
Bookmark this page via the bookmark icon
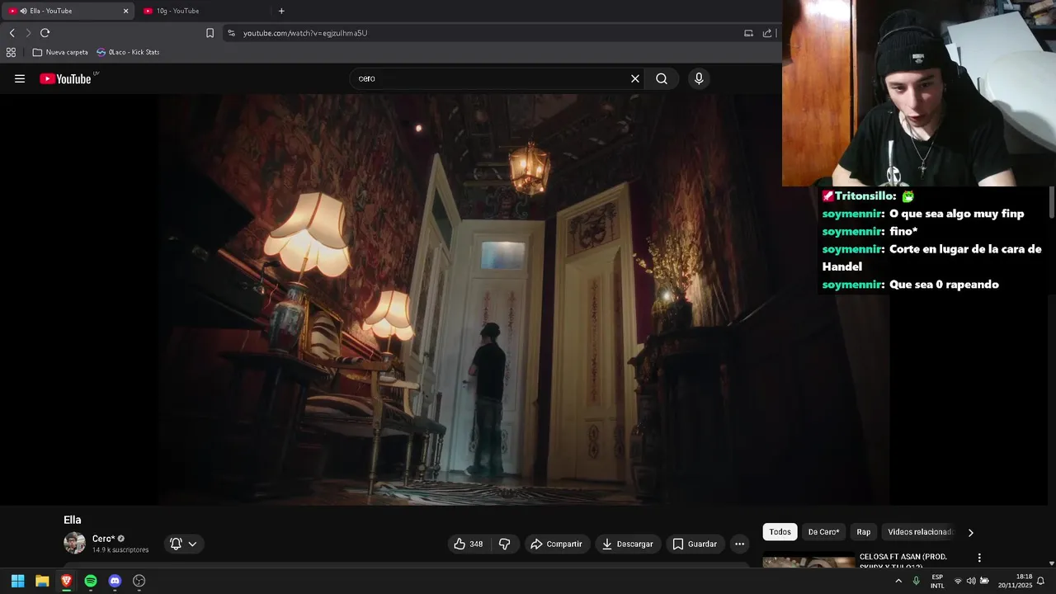tap(210, 33)
